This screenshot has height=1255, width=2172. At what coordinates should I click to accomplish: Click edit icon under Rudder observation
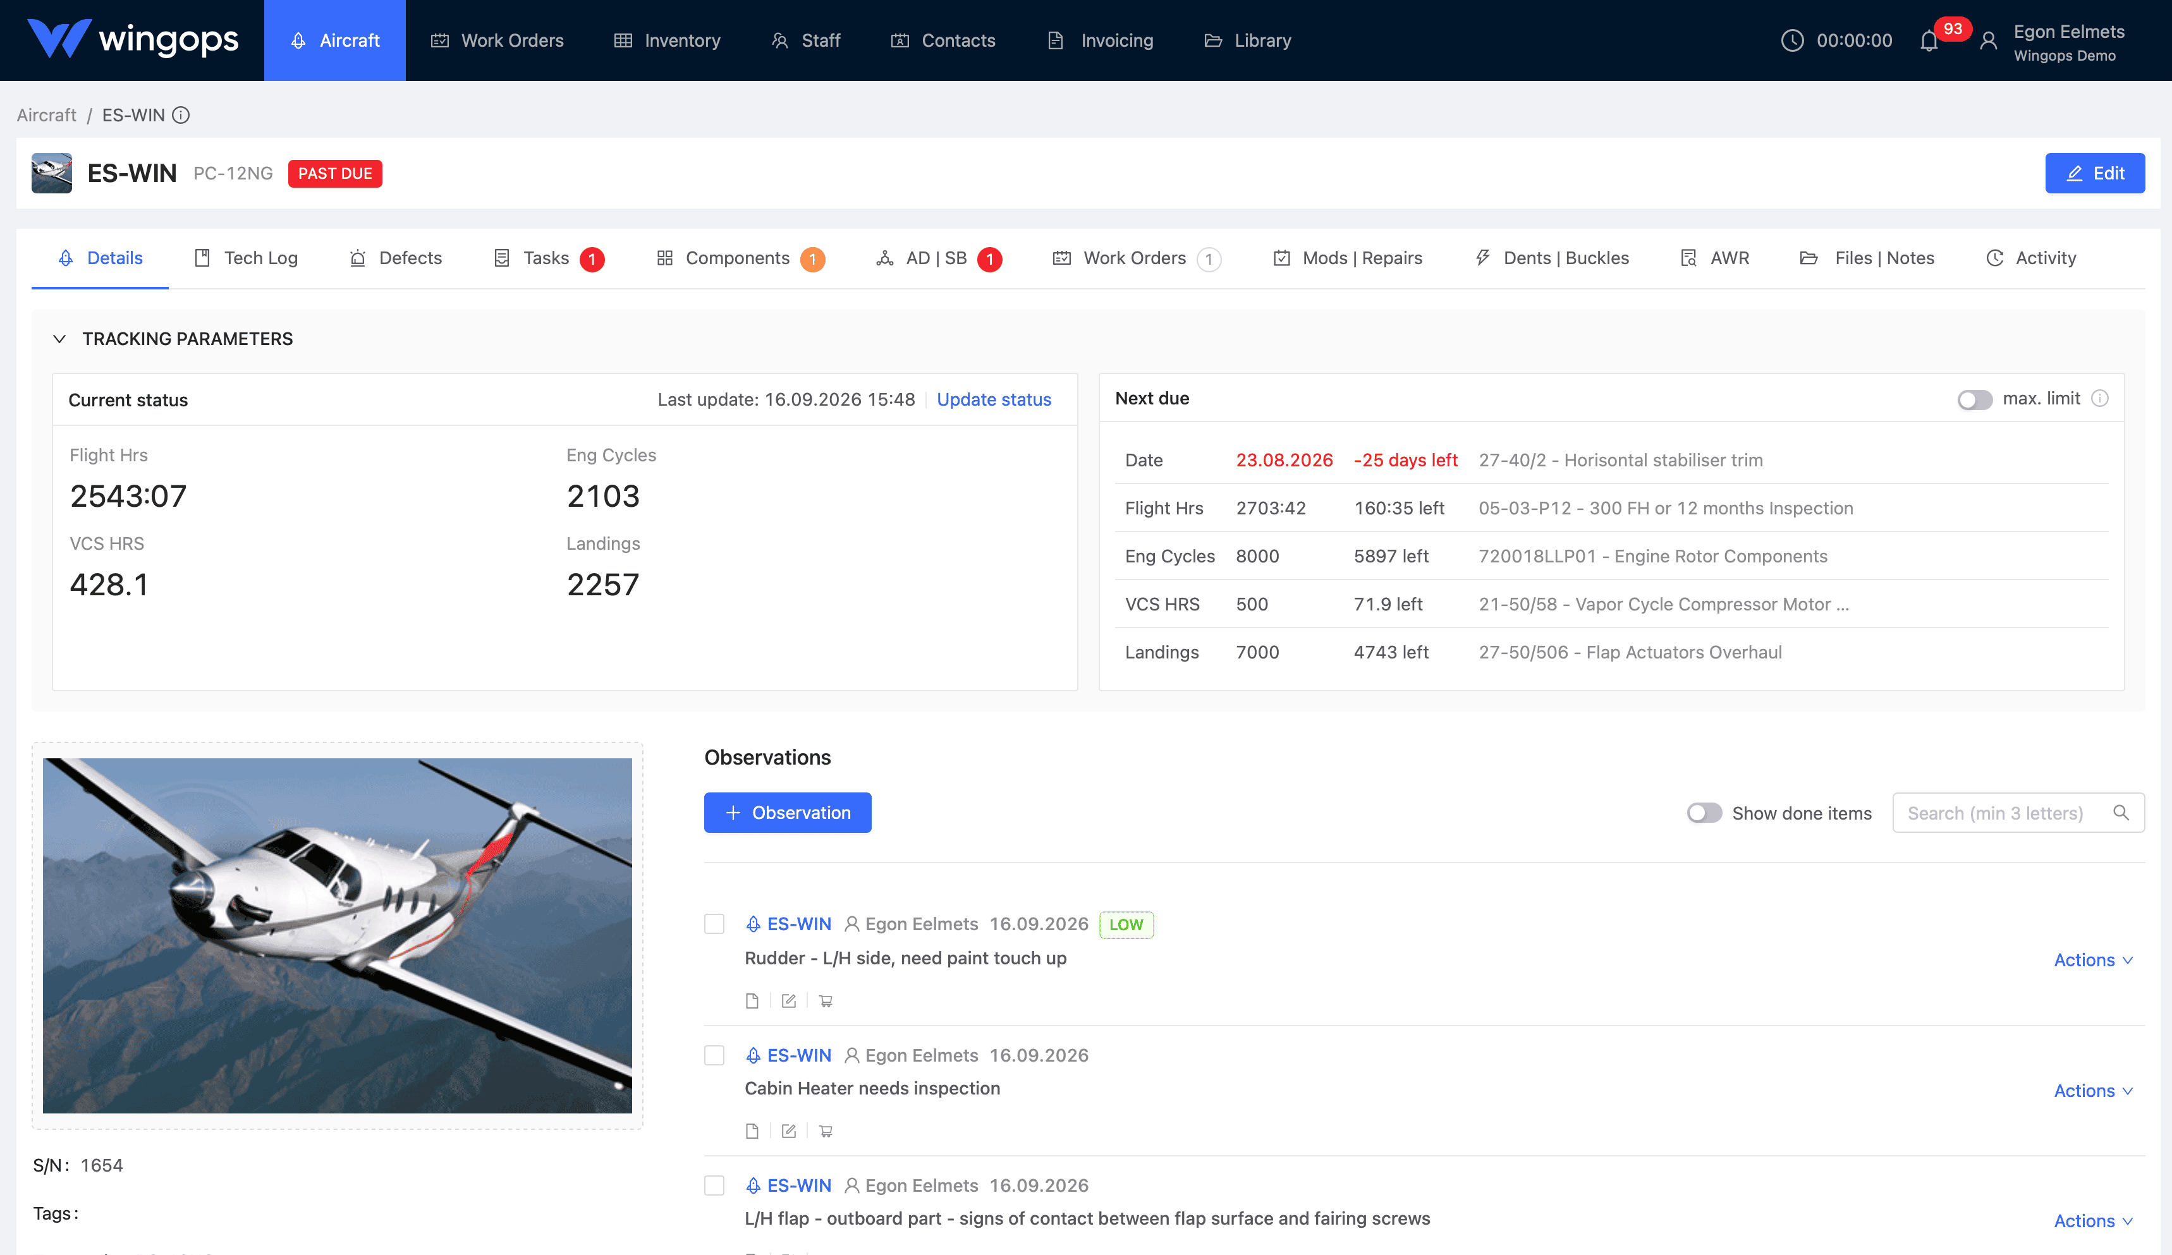coord(789,1001)
